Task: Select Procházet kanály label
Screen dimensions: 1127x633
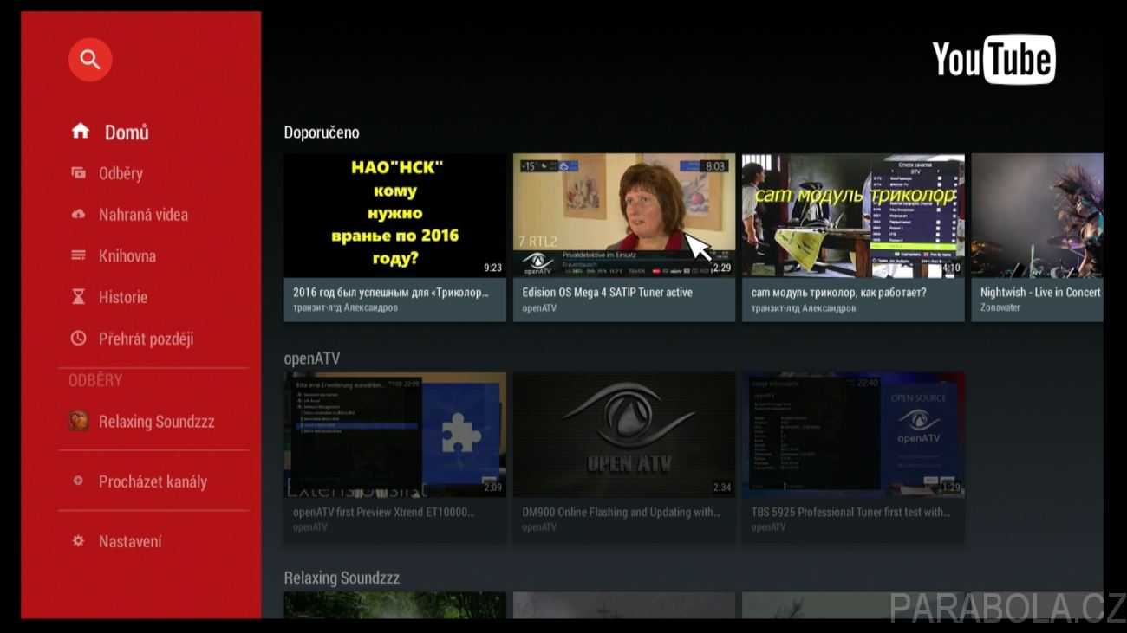Action: click(153, 481)
